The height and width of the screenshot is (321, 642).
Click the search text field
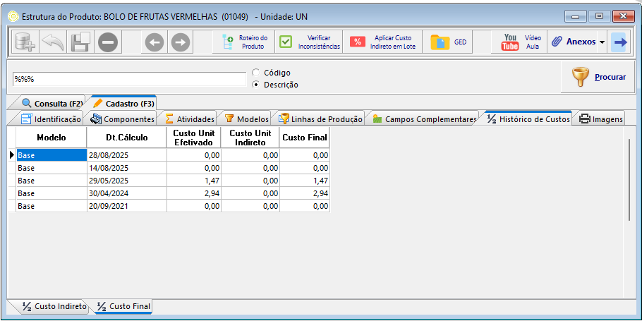pos(128,79)
